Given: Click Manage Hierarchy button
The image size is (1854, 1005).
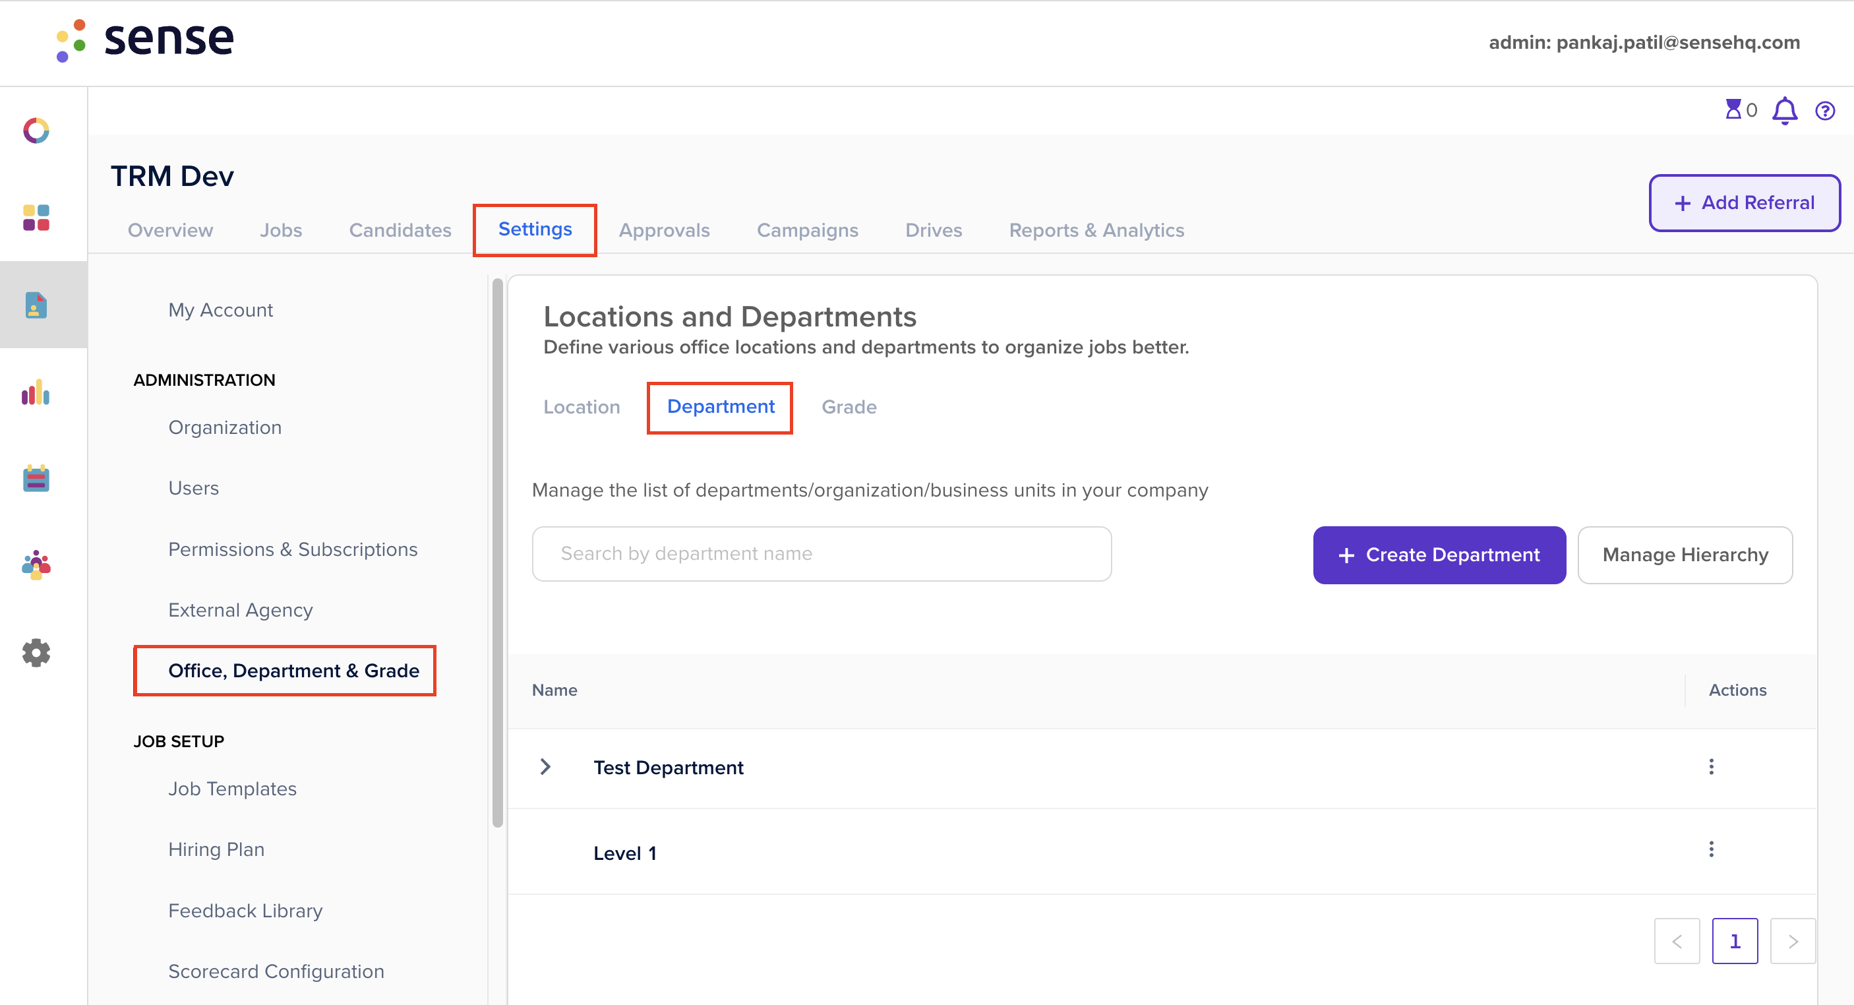Looking at the screenshot, I should click(1685, 555).
